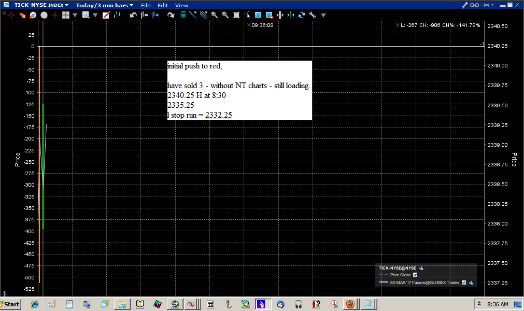Expand the toolbar overflow dropdown arrow
Viewport: 524px width, 311px height.
click(x=323, y=15)
